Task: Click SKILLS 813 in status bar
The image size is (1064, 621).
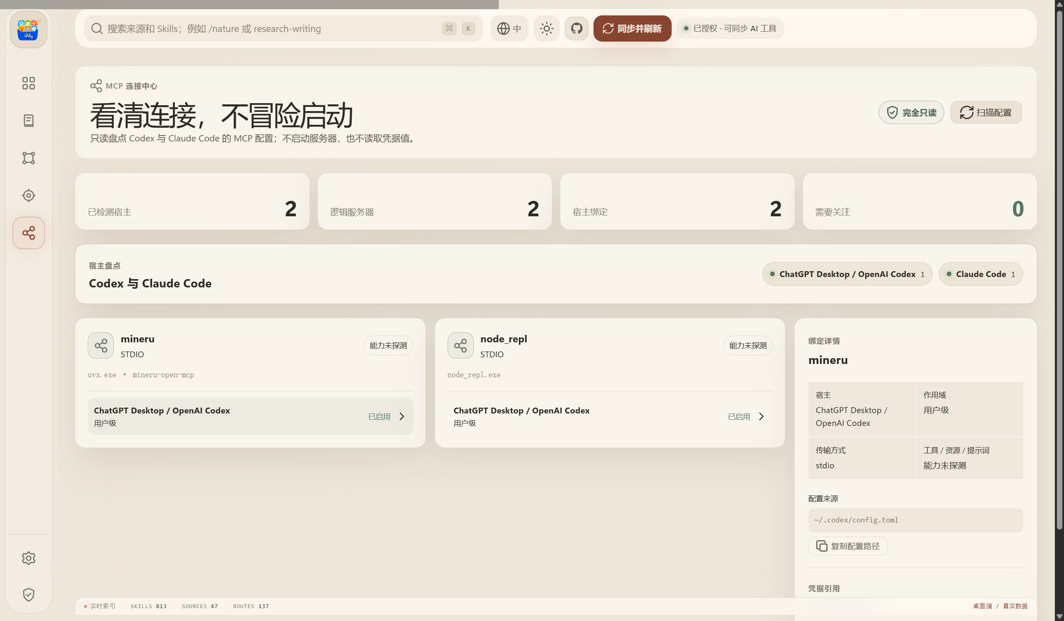Action: [149, 606]
